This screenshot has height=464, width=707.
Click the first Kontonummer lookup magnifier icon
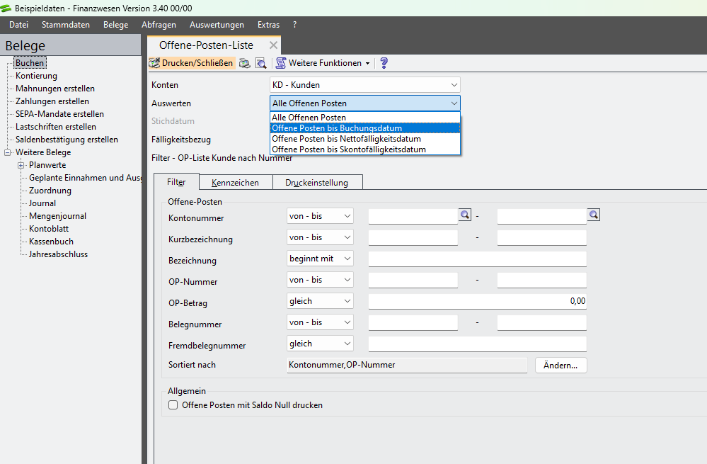(464, 215)
